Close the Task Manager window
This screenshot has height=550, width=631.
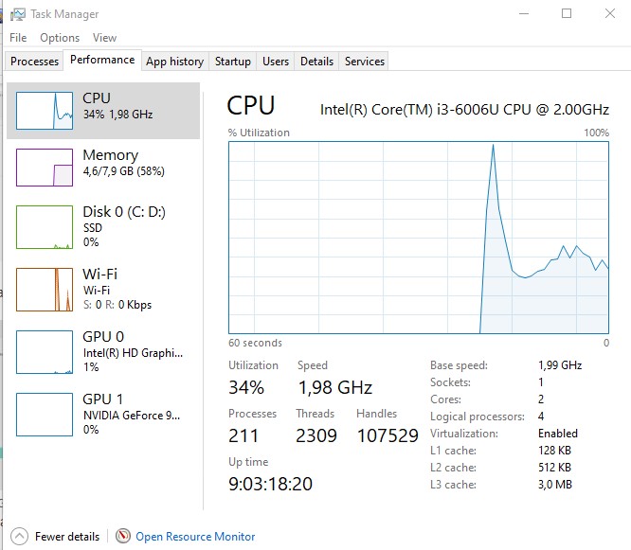point(610,13)
